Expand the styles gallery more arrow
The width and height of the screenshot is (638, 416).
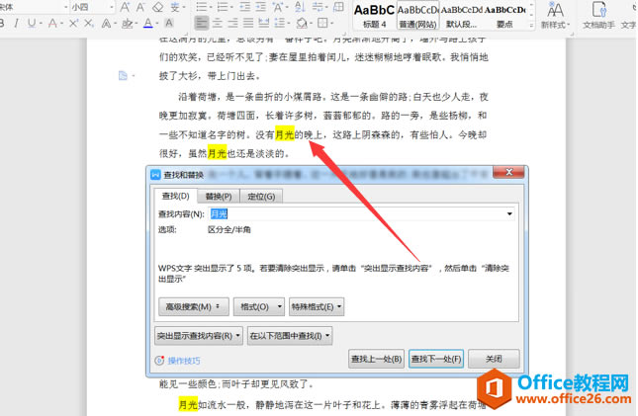[531, 26]
